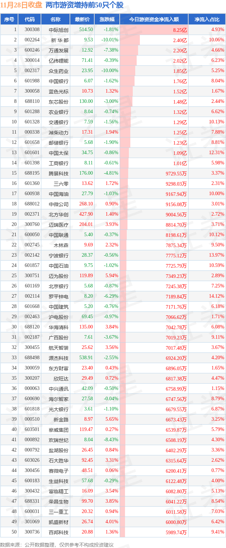Viewport: 226px width, 548px height.
Task: Select stock name 中国建筑
Action: (59, 307)
